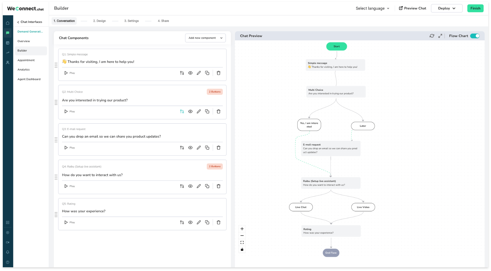
Task: Delete the Q1 Simple message component
Action: (x=218, y=73)
